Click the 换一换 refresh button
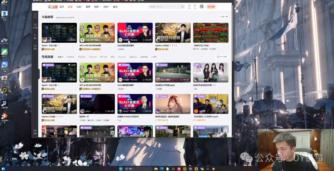 point(224,17)
